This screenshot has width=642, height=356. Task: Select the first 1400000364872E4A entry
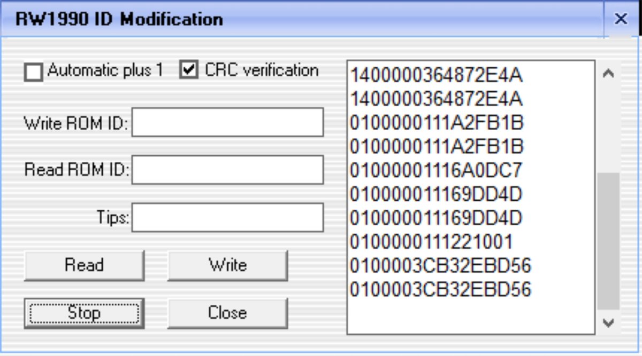(x=436, y=76)
